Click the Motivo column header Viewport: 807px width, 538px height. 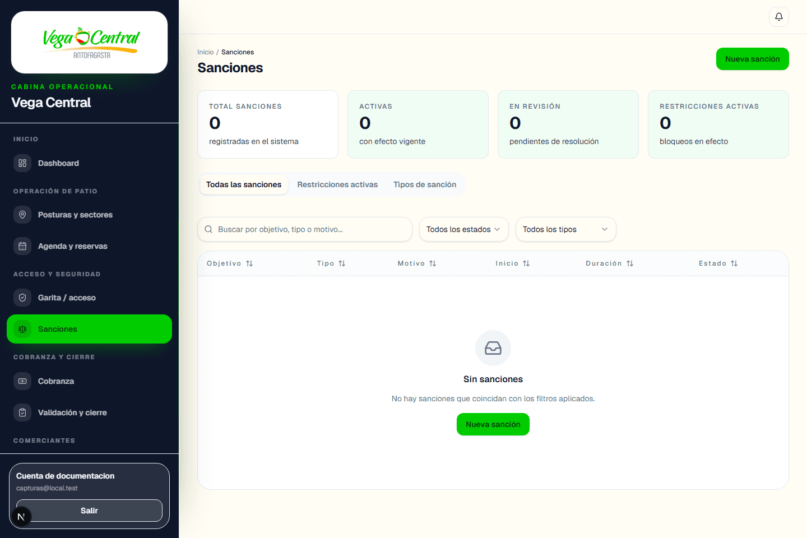click(417, 263)
